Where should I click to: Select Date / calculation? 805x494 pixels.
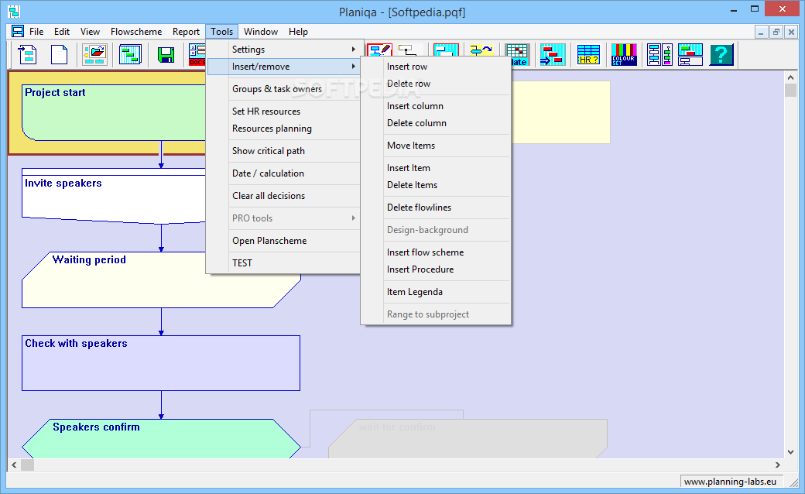(284, 173)
